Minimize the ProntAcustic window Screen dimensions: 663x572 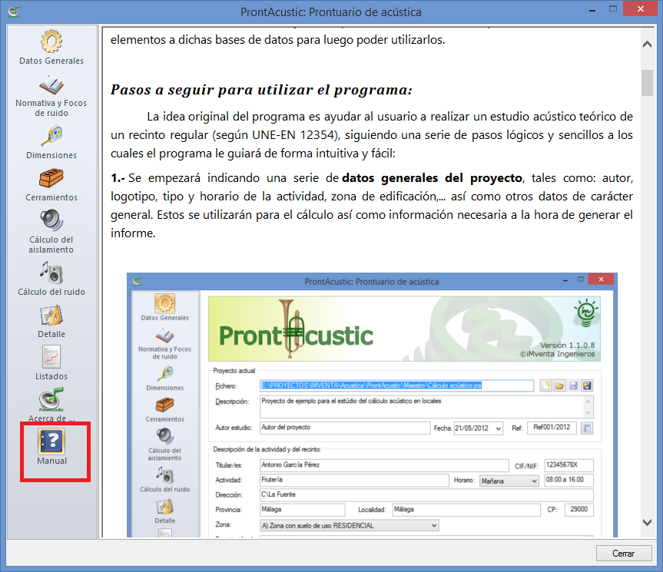592,10
